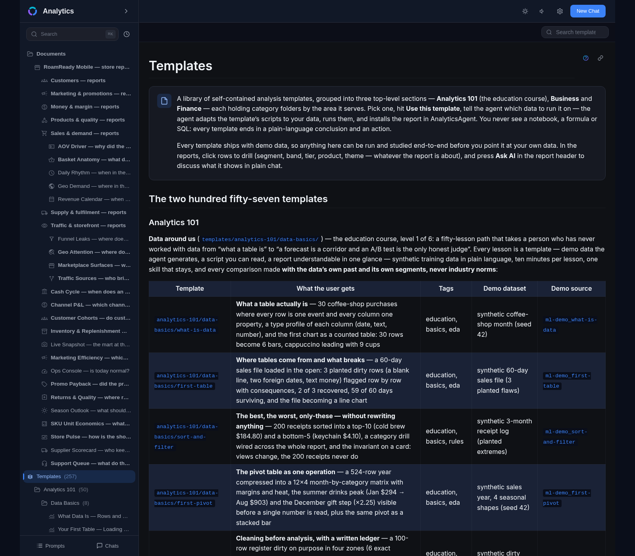Copy page link via chain icon

coord(600,58)
